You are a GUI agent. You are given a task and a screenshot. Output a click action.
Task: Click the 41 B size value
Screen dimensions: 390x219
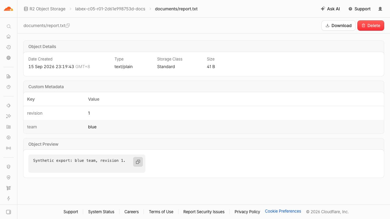click(211, 67)
